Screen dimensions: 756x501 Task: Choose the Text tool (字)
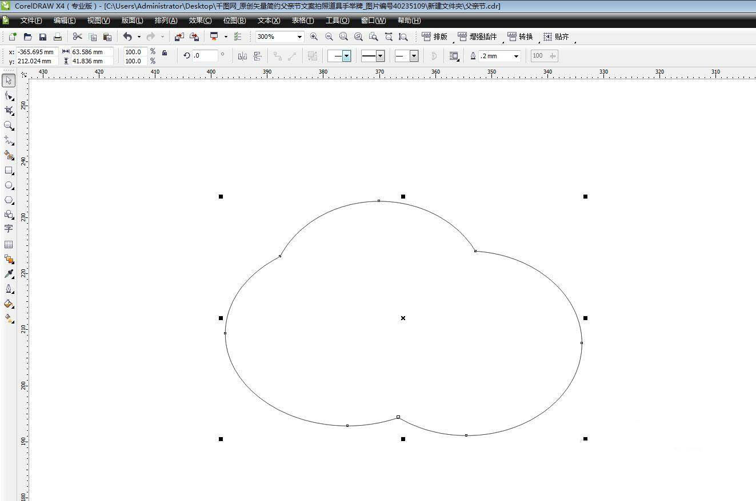point(9,229)
